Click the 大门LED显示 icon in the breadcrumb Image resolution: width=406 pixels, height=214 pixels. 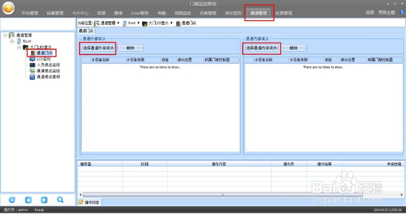pos(145,23)
